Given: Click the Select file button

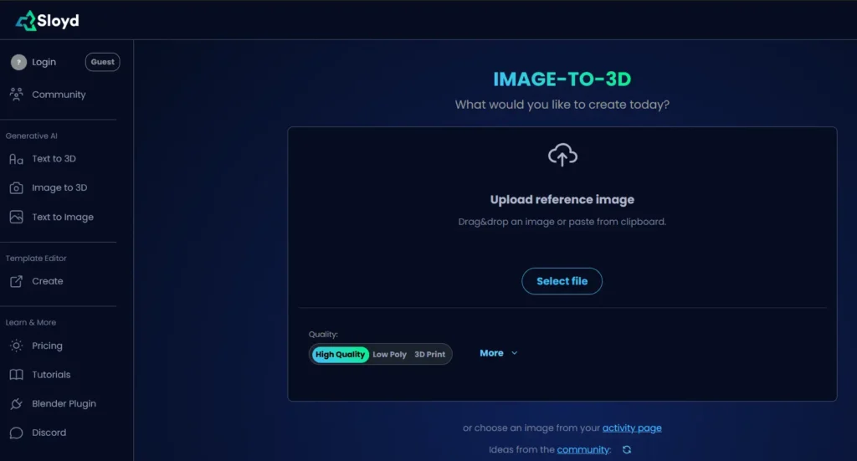Looking at the screenshot, I should 562,281.
